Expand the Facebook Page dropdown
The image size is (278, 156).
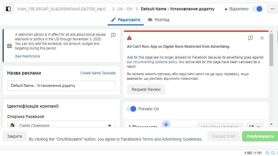(x=109, y=125)
